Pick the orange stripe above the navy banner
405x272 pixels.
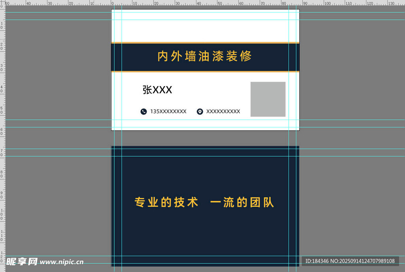coord(205,42)
